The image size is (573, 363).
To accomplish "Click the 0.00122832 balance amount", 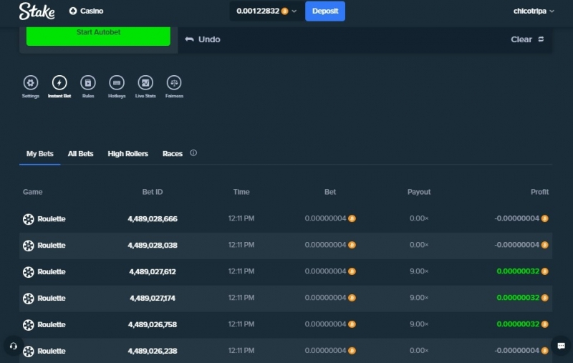I will click(258, 11).
